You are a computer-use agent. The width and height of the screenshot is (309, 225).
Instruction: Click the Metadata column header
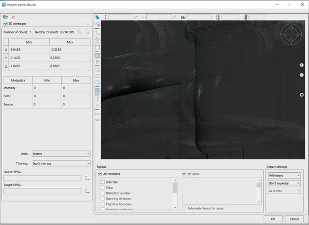pos(18,80)
